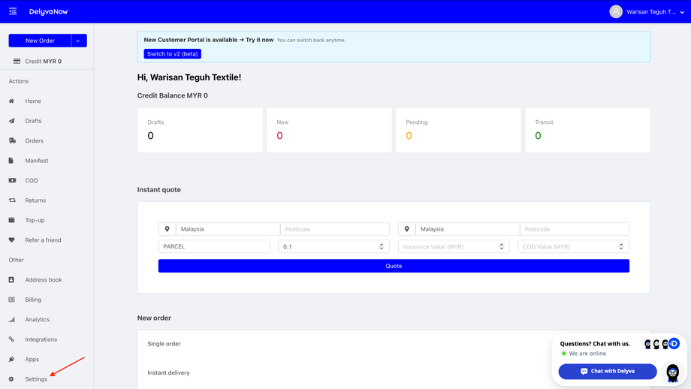Screen dimensions: 691x389
Task: Open Credit MYR 0 link
Action: (44, 62)
